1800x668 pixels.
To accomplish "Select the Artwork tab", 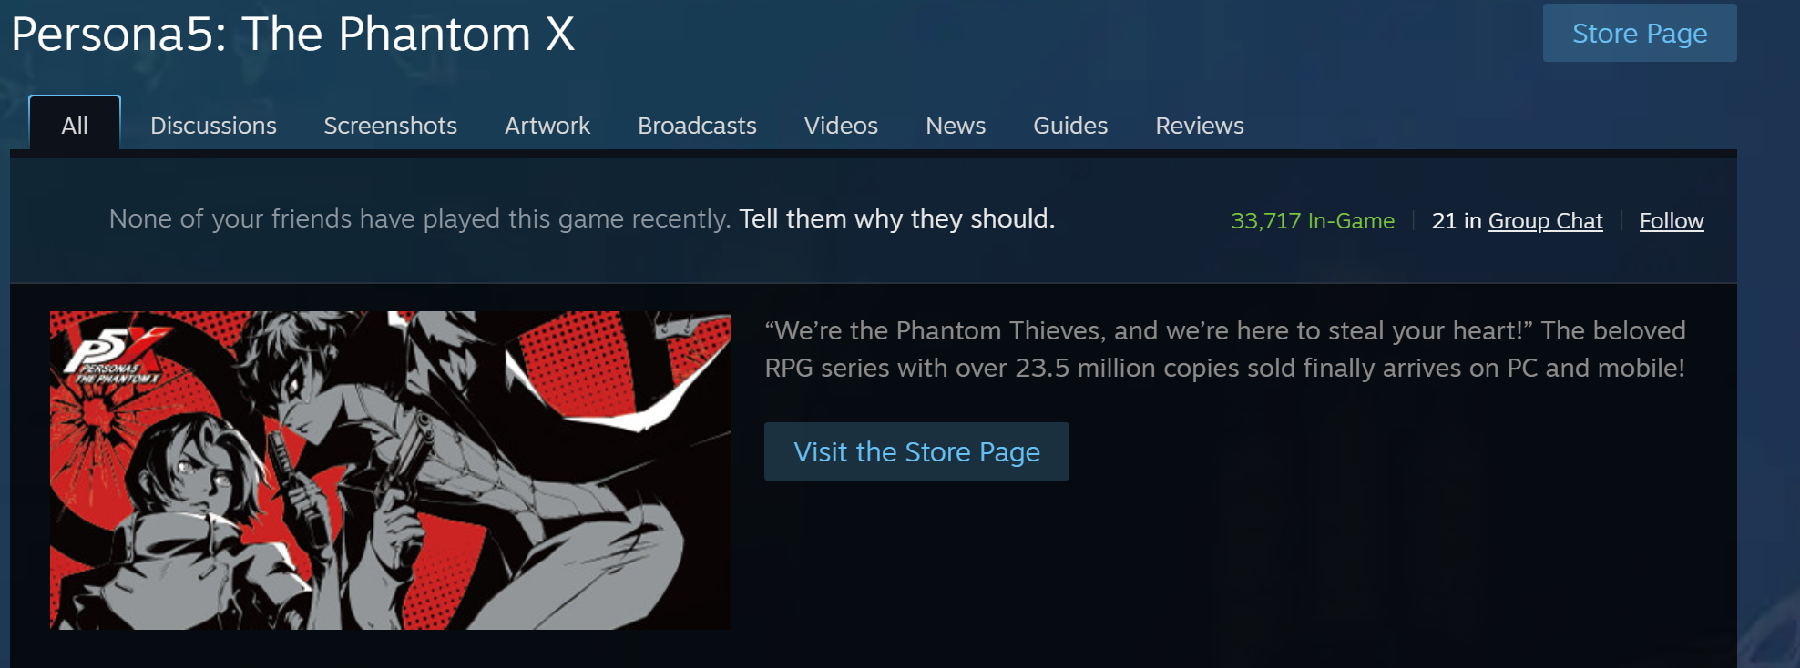I will click(547, 126).
